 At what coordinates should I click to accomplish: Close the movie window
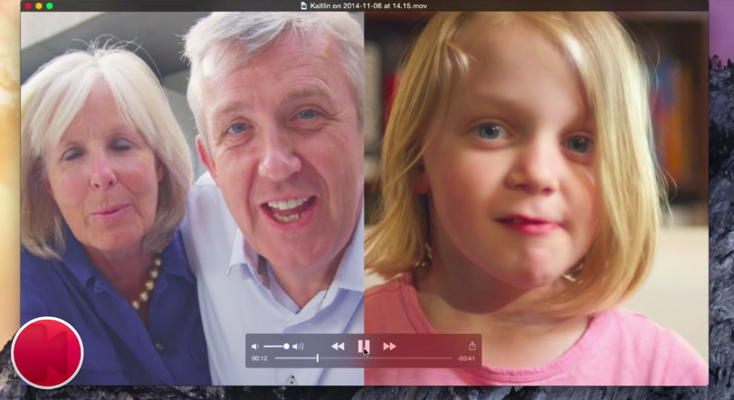click(x=28, y=5)
